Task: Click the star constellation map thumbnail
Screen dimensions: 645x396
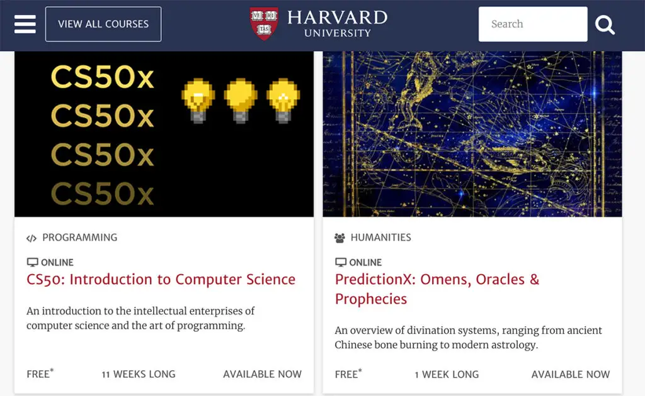Action: [472, 134]
